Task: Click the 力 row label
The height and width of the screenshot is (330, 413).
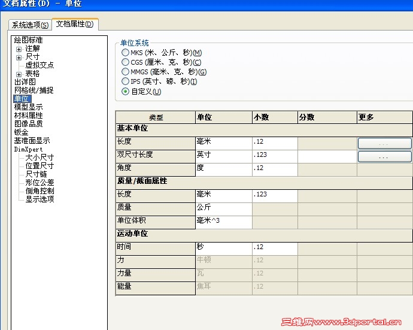Action: [156, 262]
